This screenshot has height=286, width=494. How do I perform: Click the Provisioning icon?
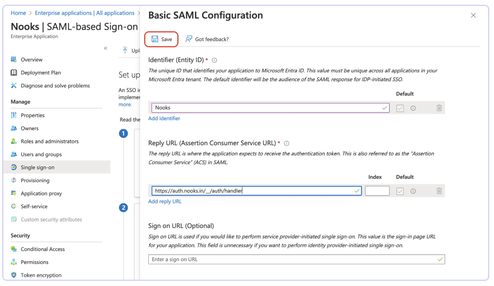pos(14,180)
